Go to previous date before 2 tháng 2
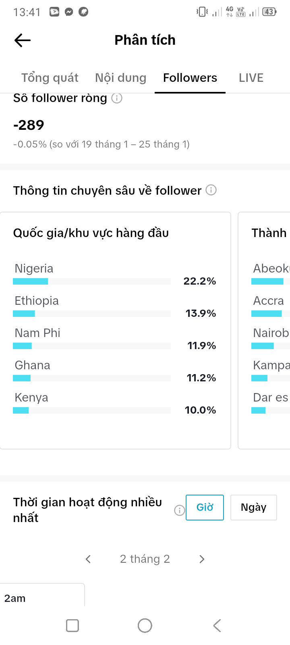 click(x=88, y=559)
